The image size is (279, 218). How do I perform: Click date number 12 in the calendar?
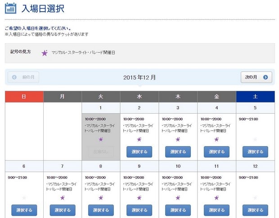tap(255, 166)
